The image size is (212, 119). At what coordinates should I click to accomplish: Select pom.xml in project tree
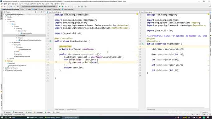pos(11,63)
